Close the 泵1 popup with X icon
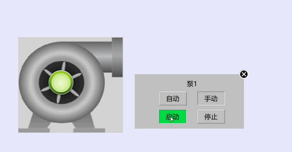The image size is (292, 152). (244, 74)
